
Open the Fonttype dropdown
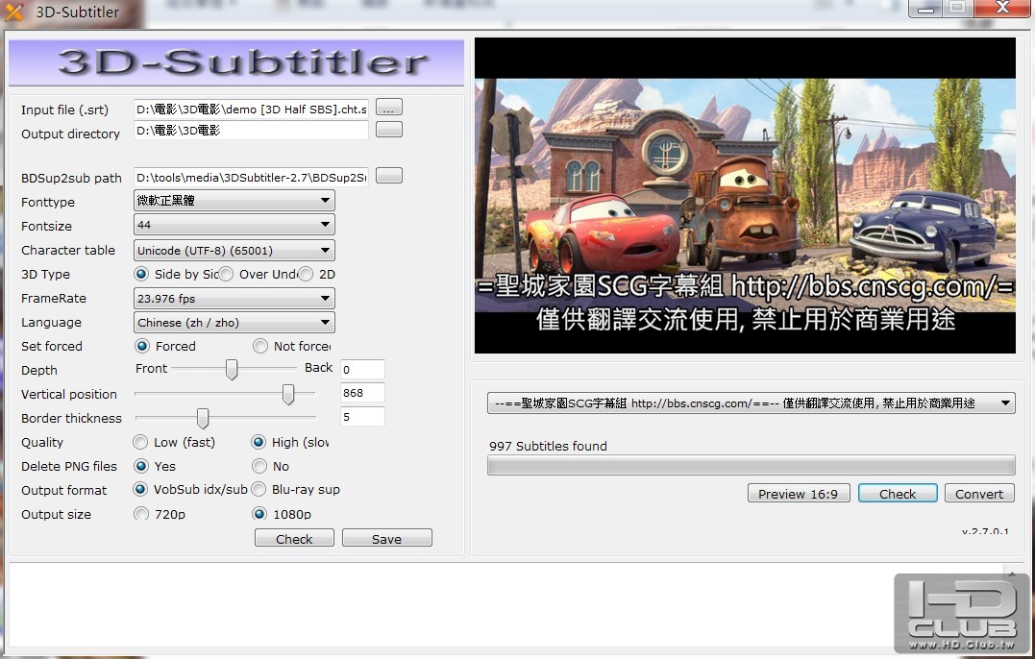(x=234, y=201)
